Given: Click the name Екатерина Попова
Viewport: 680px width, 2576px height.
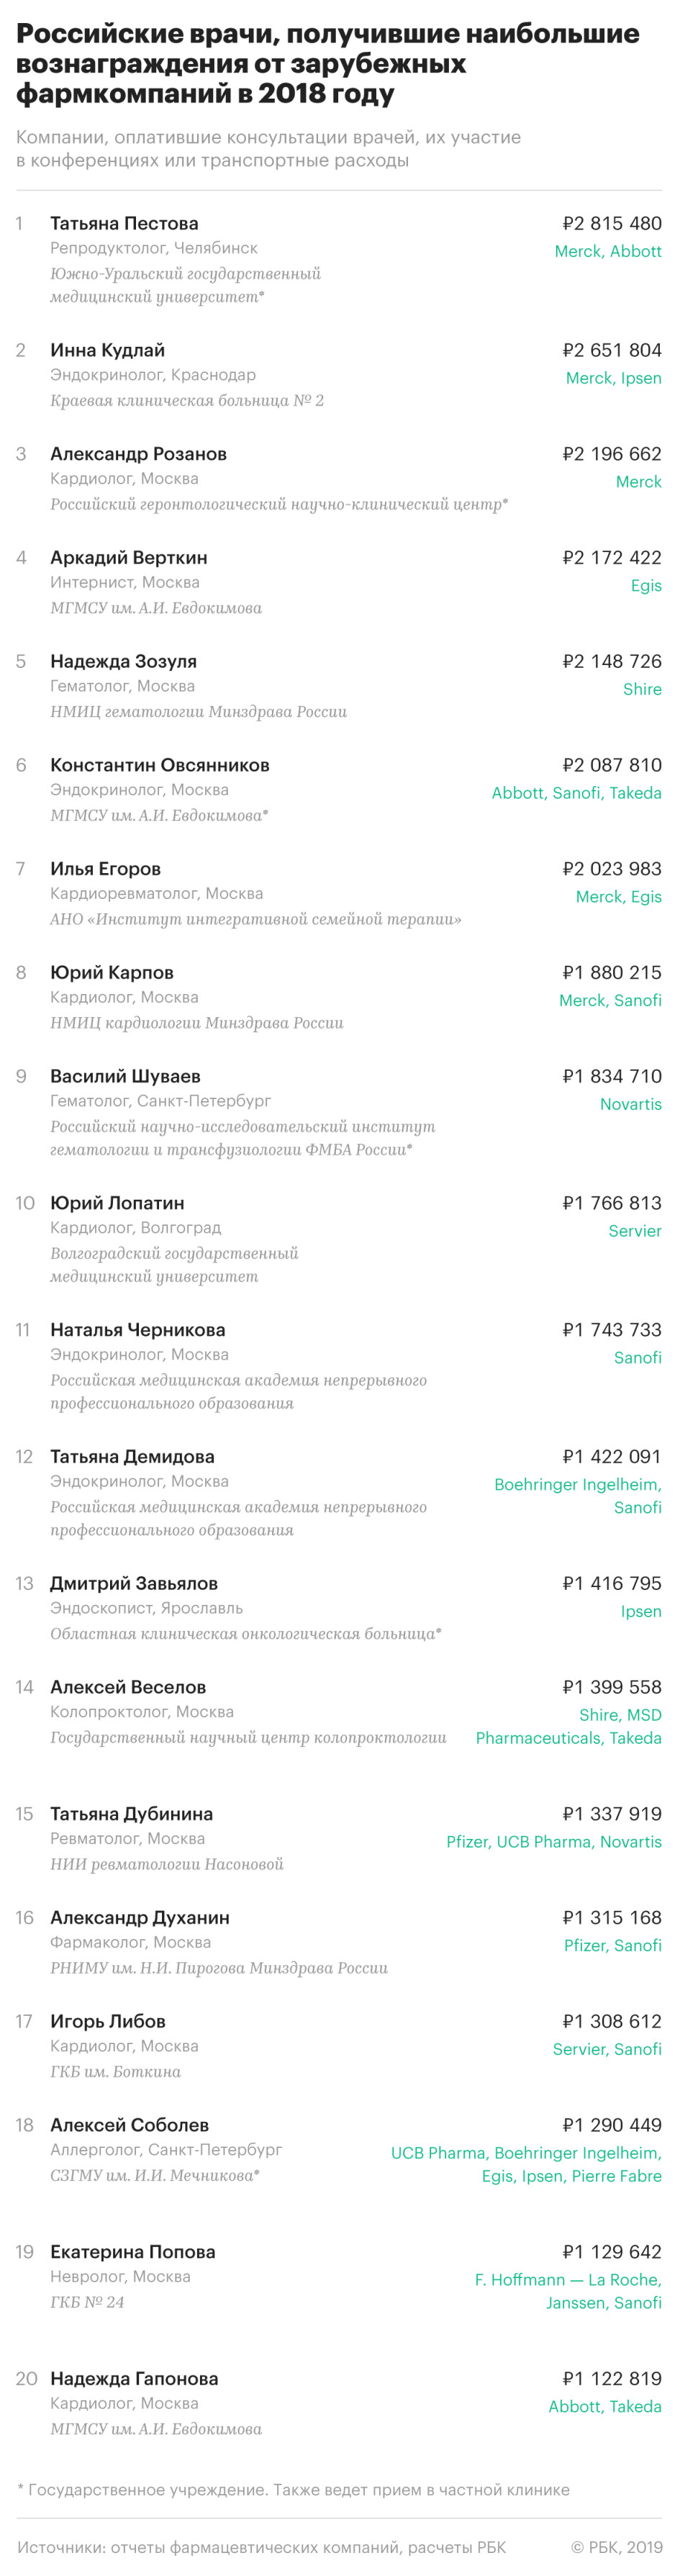Looking at the screenshot, I should [x=132, y=2252].
